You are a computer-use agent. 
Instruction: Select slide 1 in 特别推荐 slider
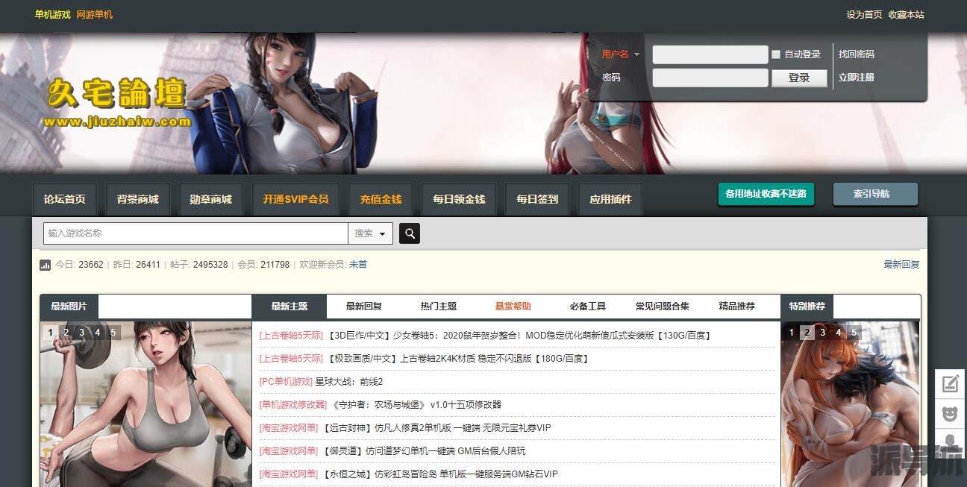[x=792, y=333]
